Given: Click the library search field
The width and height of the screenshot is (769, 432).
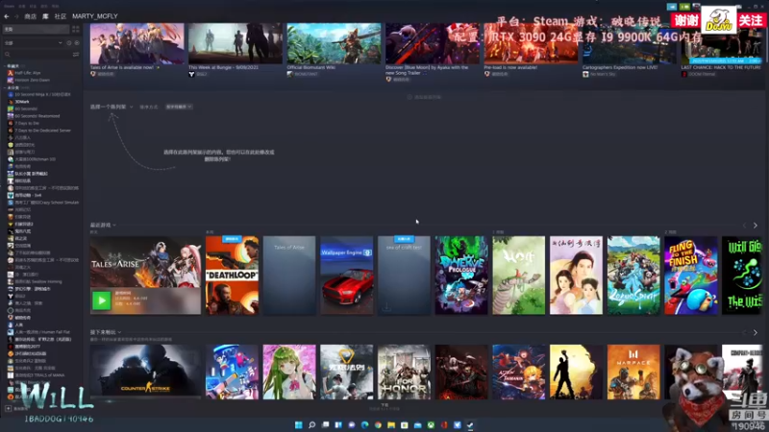Looking at the screenshot, I should [37, 55].
